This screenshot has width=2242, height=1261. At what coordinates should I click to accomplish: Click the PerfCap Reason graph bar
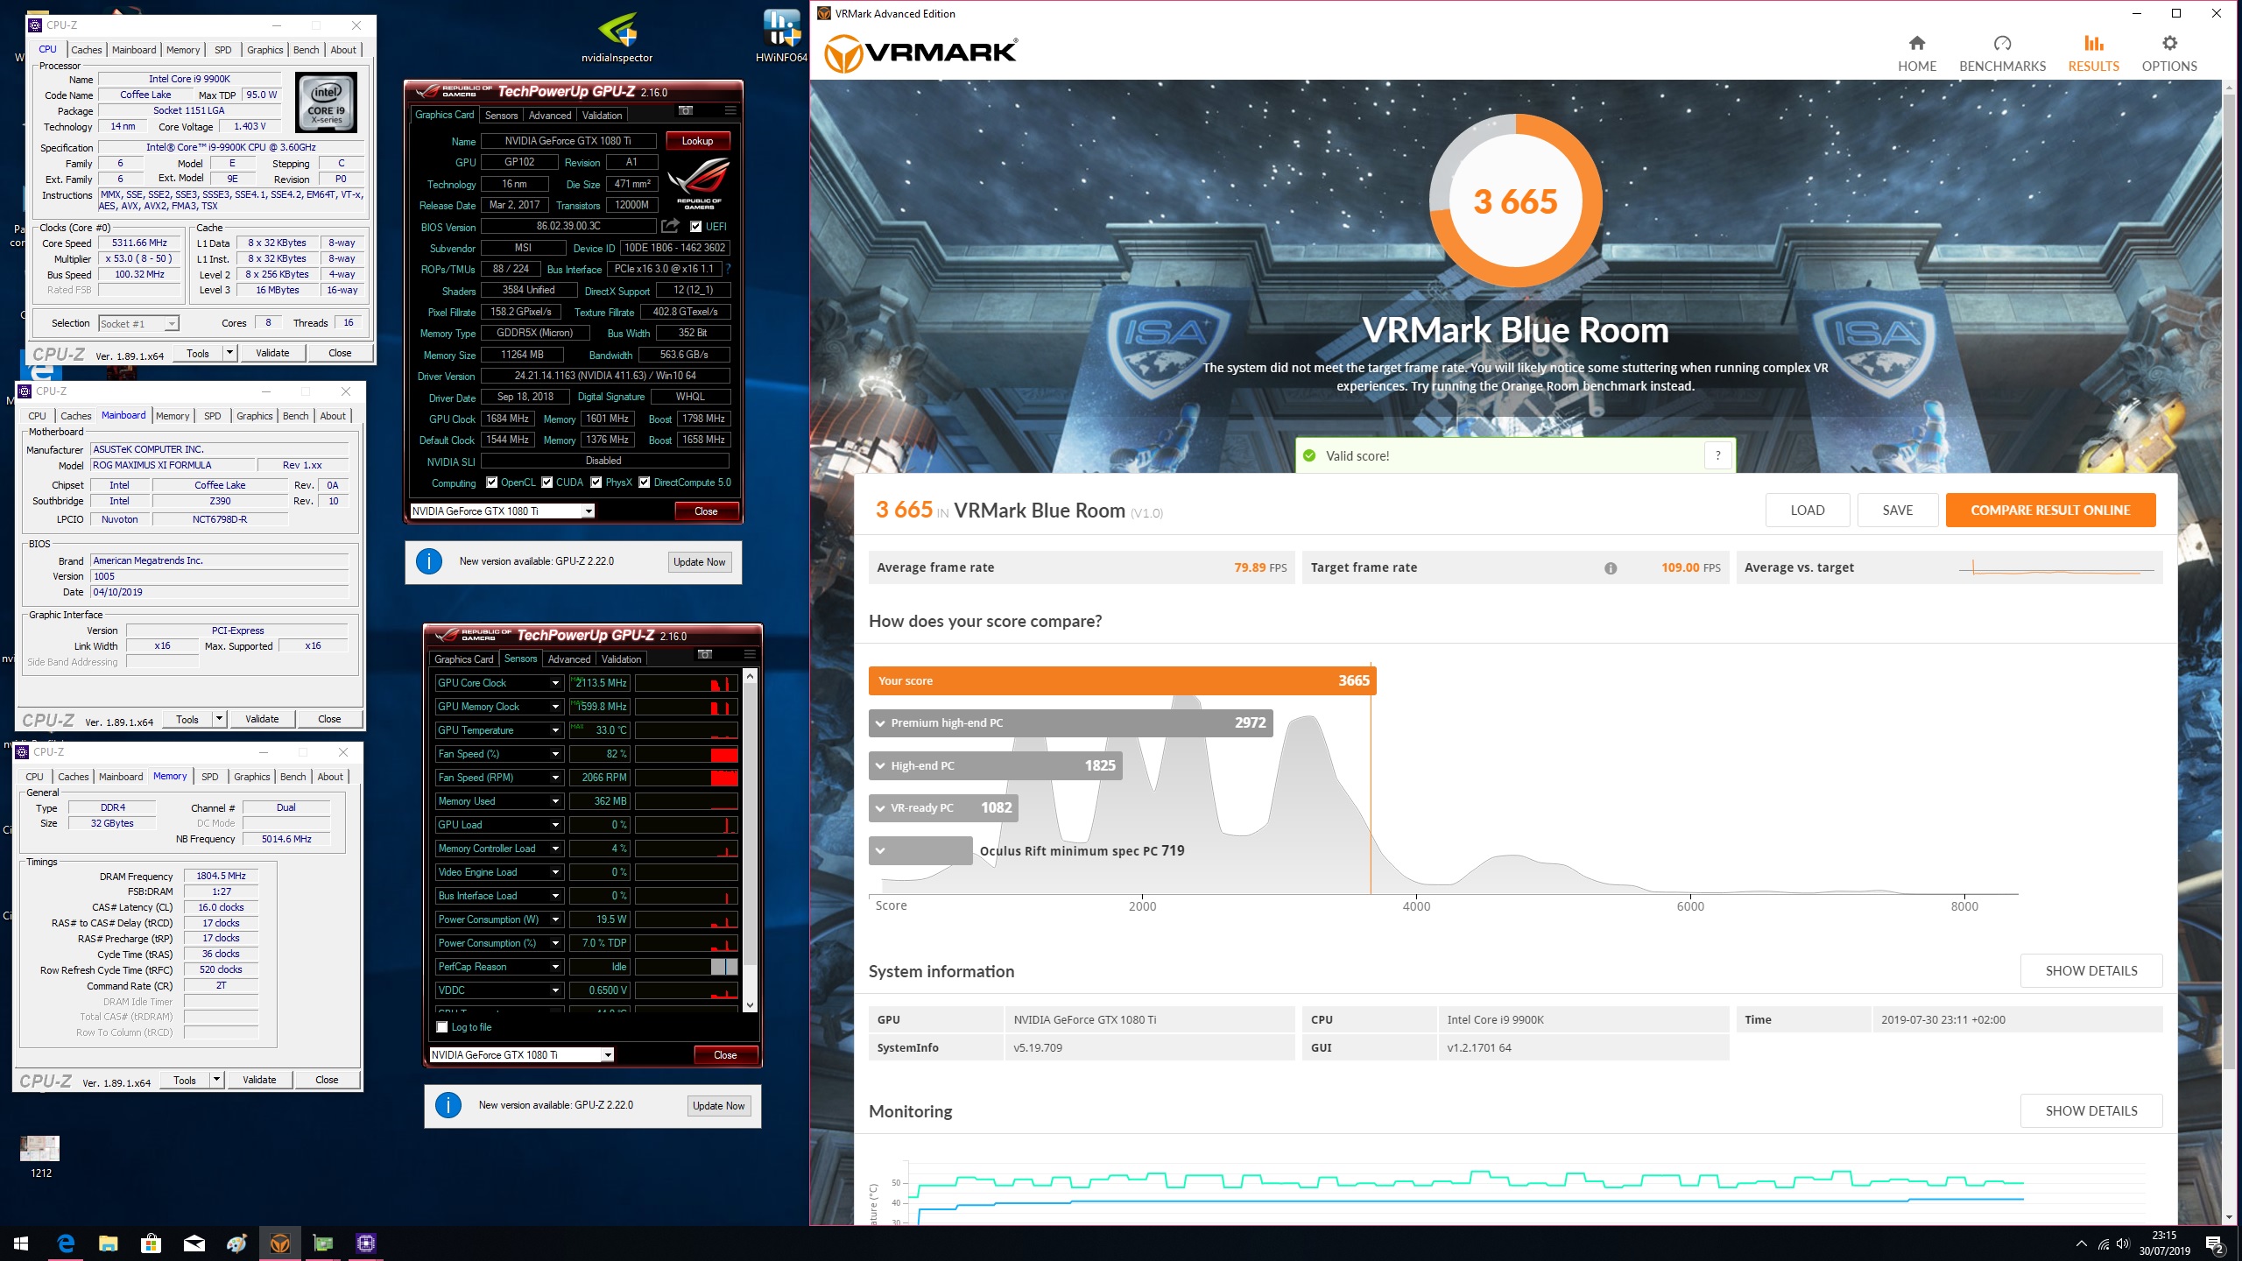click(687, 967)
